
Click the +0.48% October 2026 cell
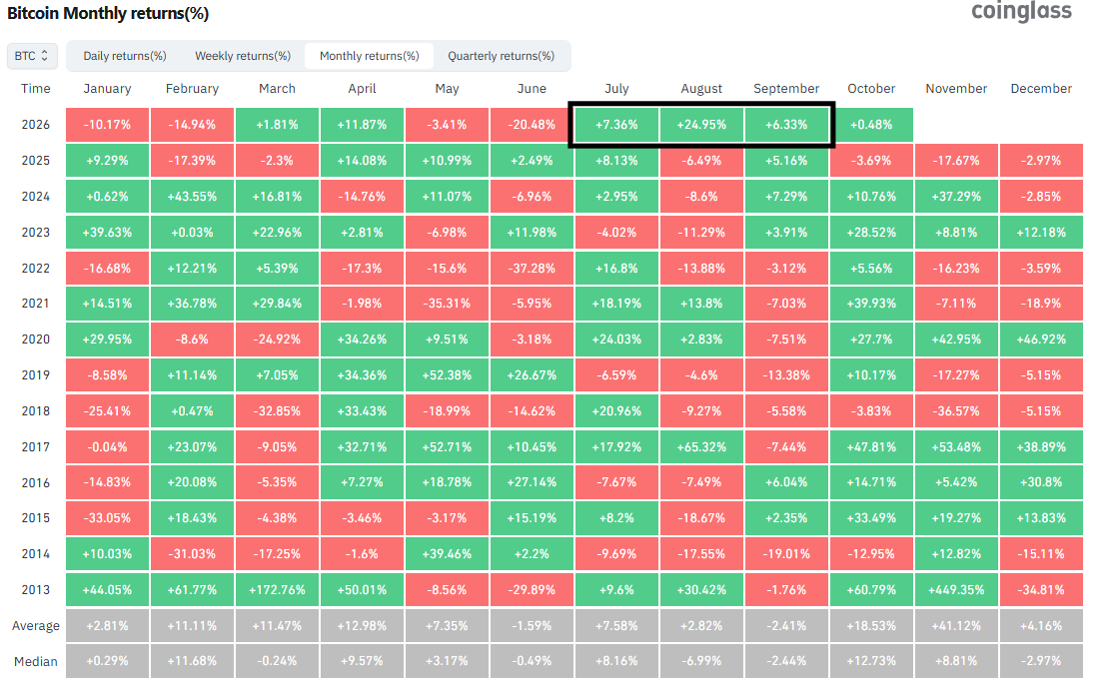pos(871,125)
